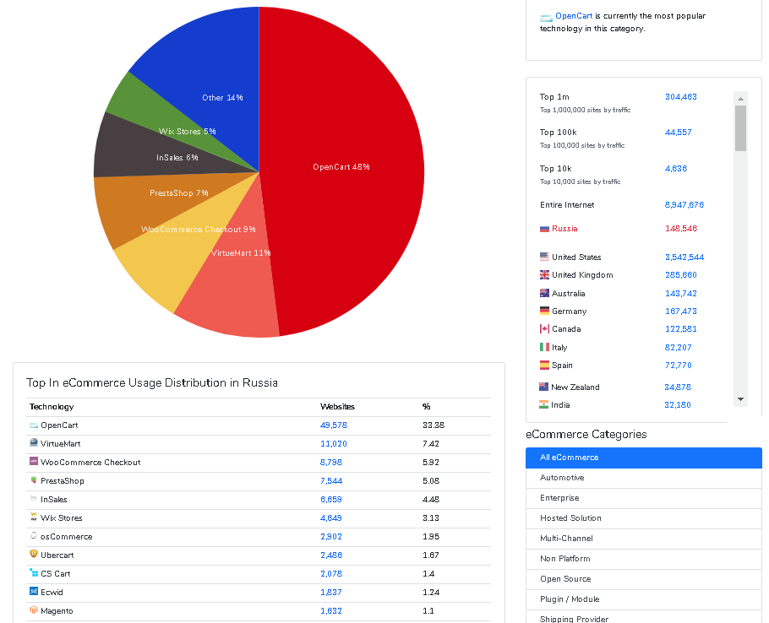Click the Canada flag icon
Screen dimensions: 769x623
click(x=544, y=328)
